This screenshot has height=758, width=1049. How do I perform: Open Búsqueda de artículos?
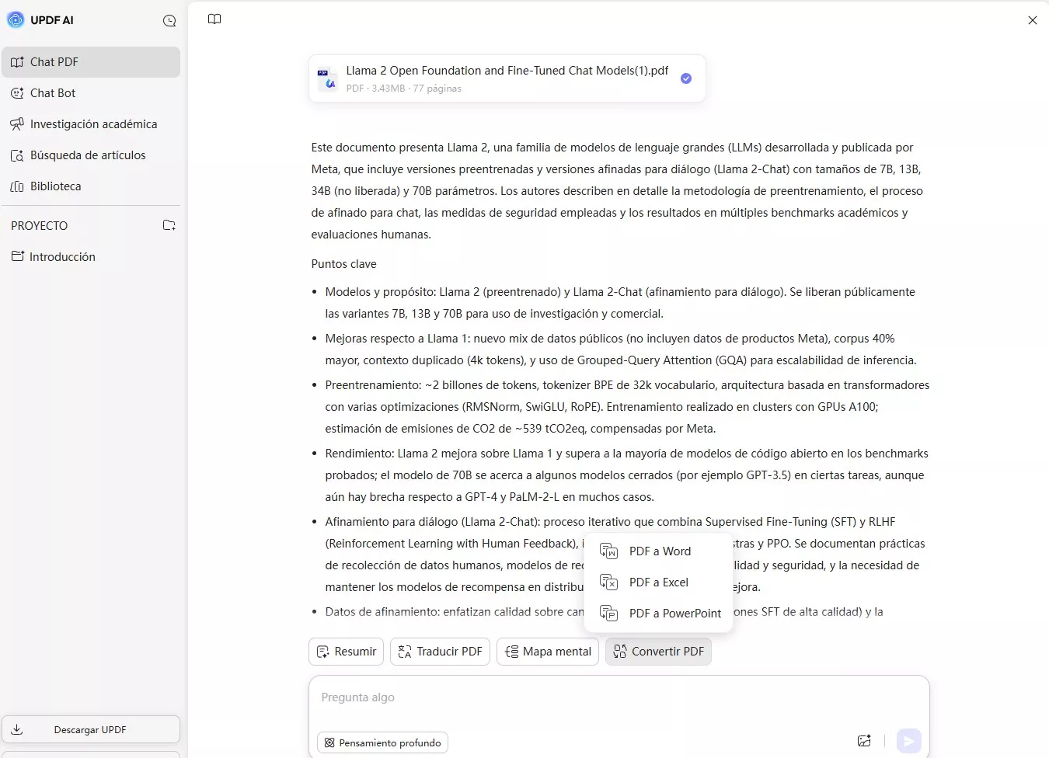(91, 155)
